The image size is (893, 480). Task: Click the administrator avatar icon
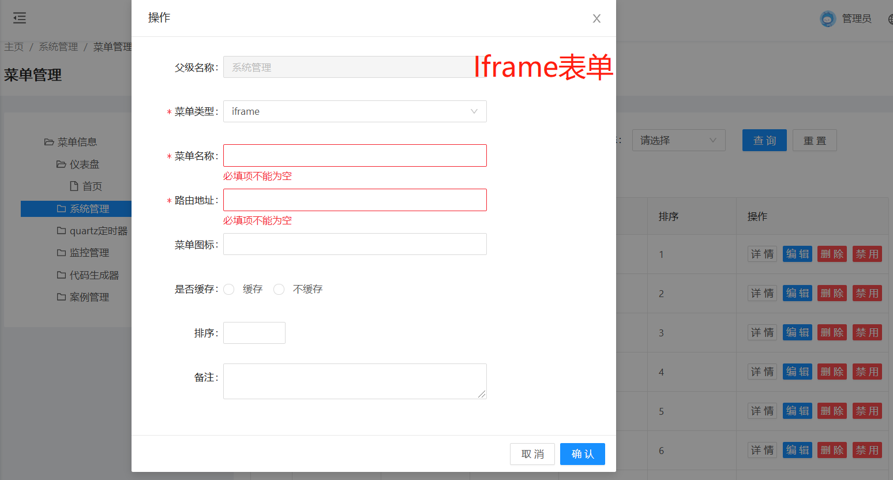coord(828,19)
